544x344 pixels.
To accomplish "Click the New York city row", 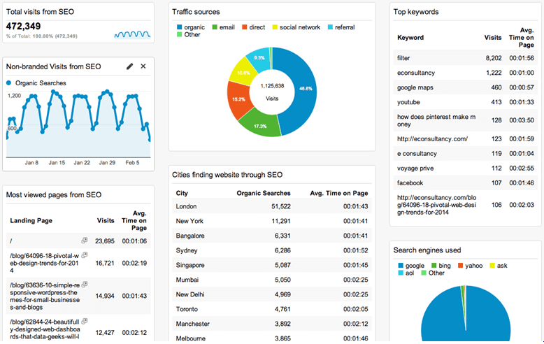I will coord(272,221).
